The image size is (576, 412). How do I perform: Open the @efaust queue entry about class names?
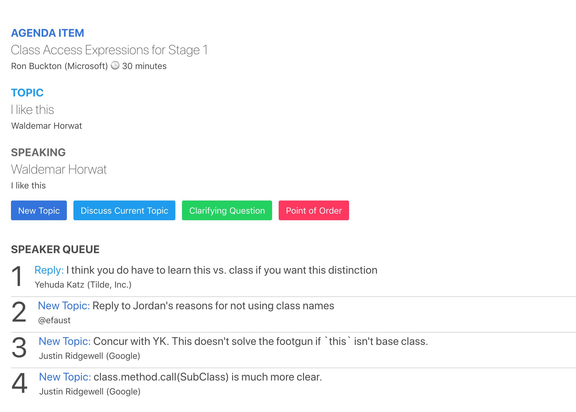pyautogui.click(x=213, y=306)
